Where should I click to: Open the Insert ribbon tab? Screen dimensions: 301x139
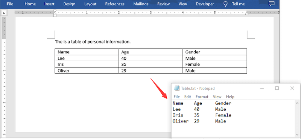click(49, 4)
